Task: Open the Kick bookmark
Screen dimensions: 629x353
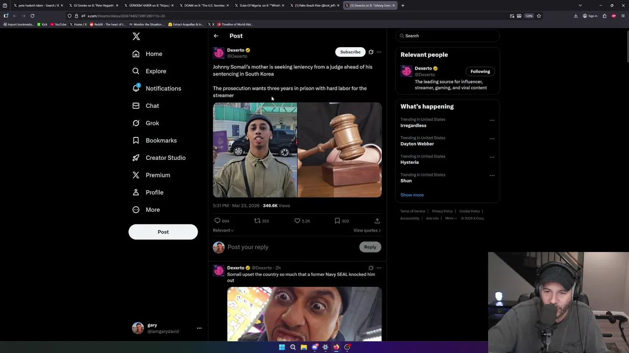Action: tap(42, 24)
